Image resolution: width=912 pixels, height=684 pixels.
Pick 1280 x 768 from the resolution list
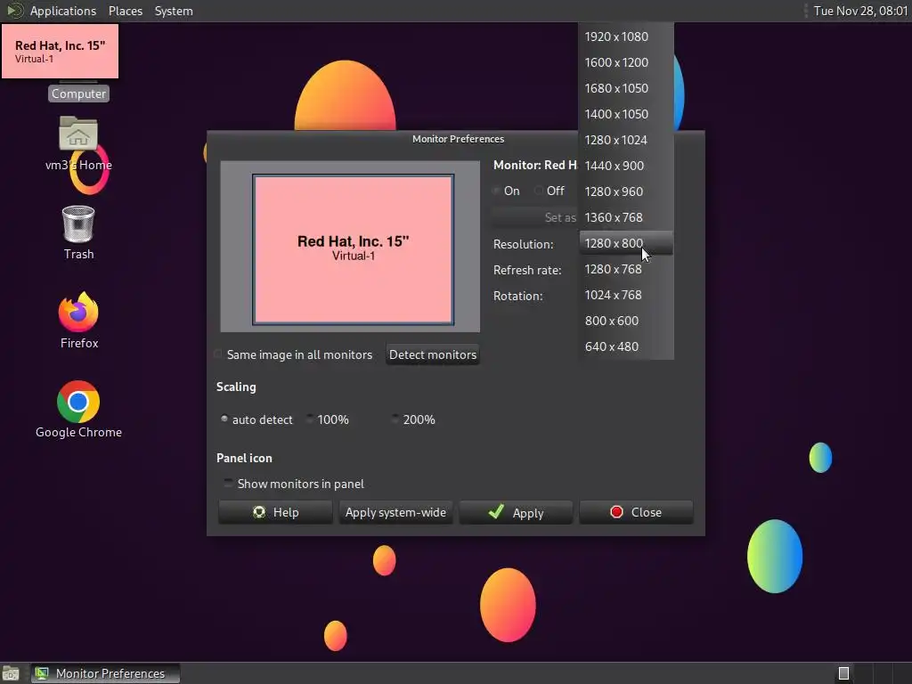coord(626,269)
